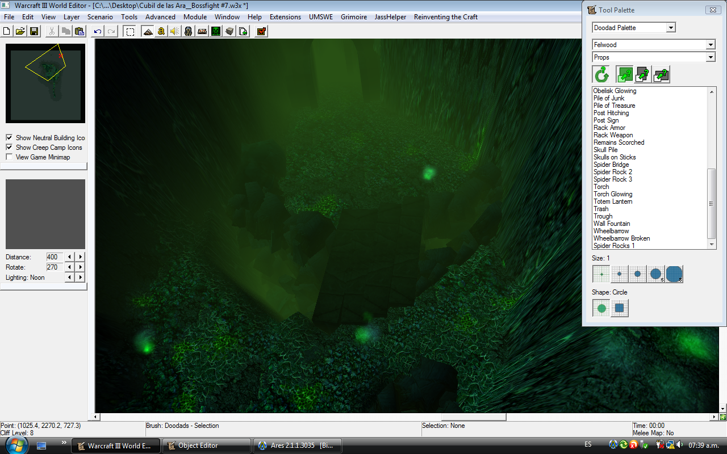Switch to Object Editor taskbar button
The width and height of the screenshot is (727, 454).
pos(207,445)
